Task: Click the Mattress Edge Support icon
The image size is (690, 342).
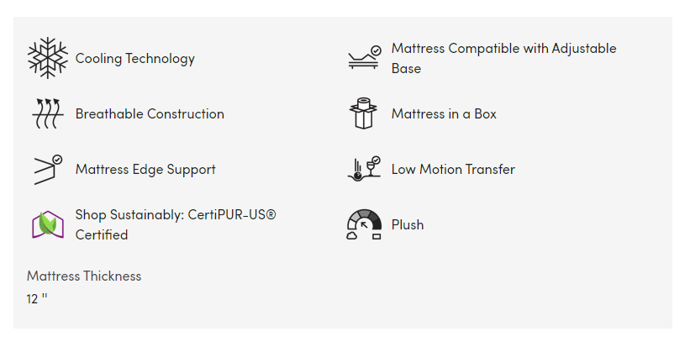Action: coord(48,169)
